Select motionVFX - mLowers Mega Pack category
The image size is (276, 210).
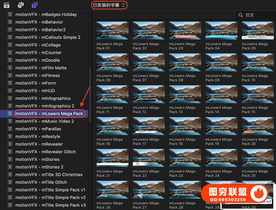point(49,113)
